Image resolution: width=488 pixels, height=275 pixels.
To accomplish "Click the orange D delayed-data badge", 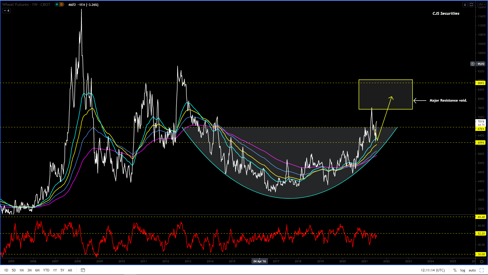I will tap(61, 4).
